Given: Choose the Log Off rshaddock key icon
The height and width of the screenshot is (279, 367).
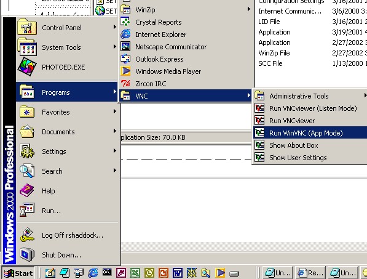Looking at the screenshot, I should 27,235.
